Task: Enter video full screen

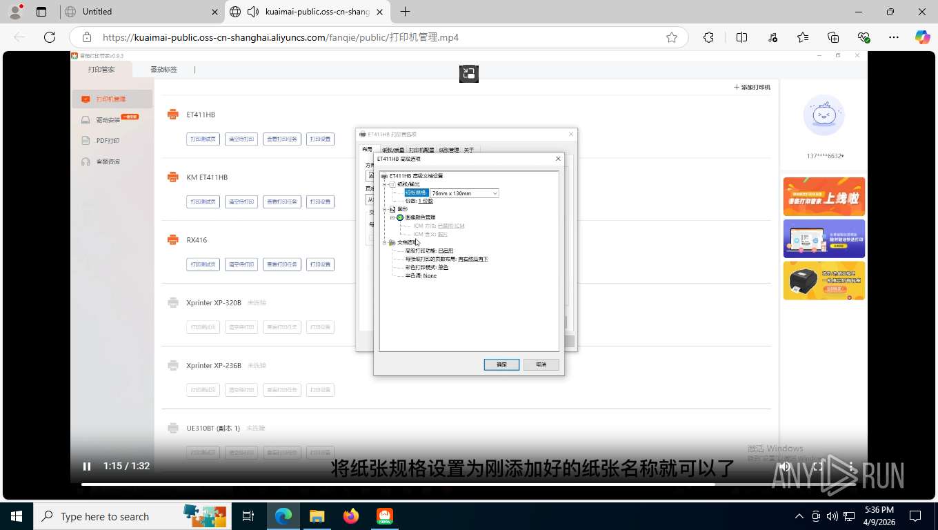Action: [818, 467]
